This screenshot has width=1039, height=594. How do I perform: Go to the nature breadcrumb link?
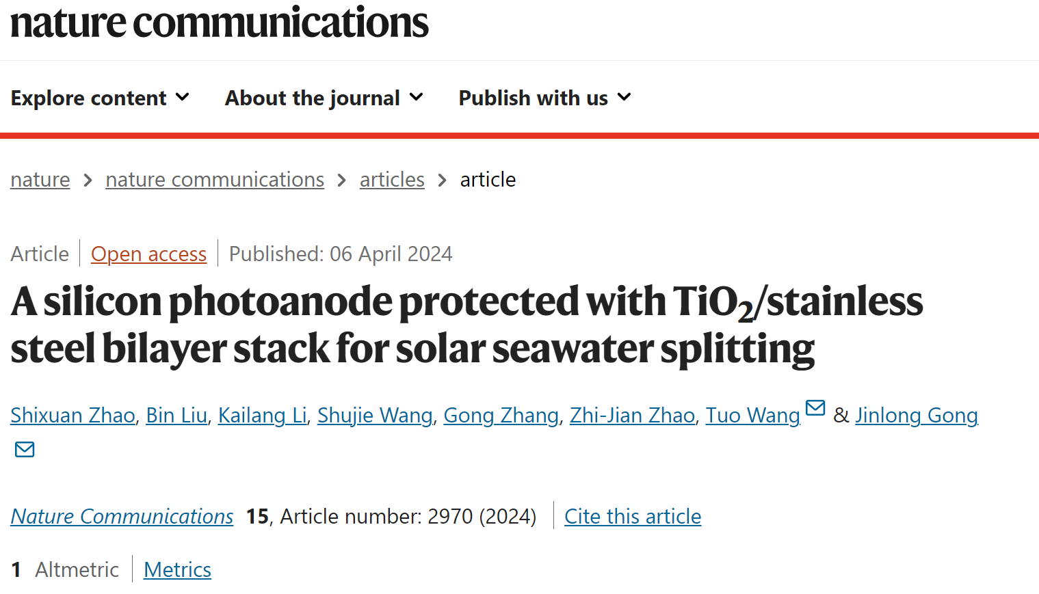[40, 179]
